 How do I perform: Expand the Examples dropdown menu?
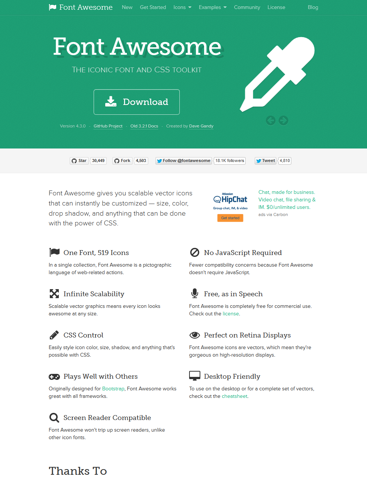pyautogui.click(x=213, y=7)
